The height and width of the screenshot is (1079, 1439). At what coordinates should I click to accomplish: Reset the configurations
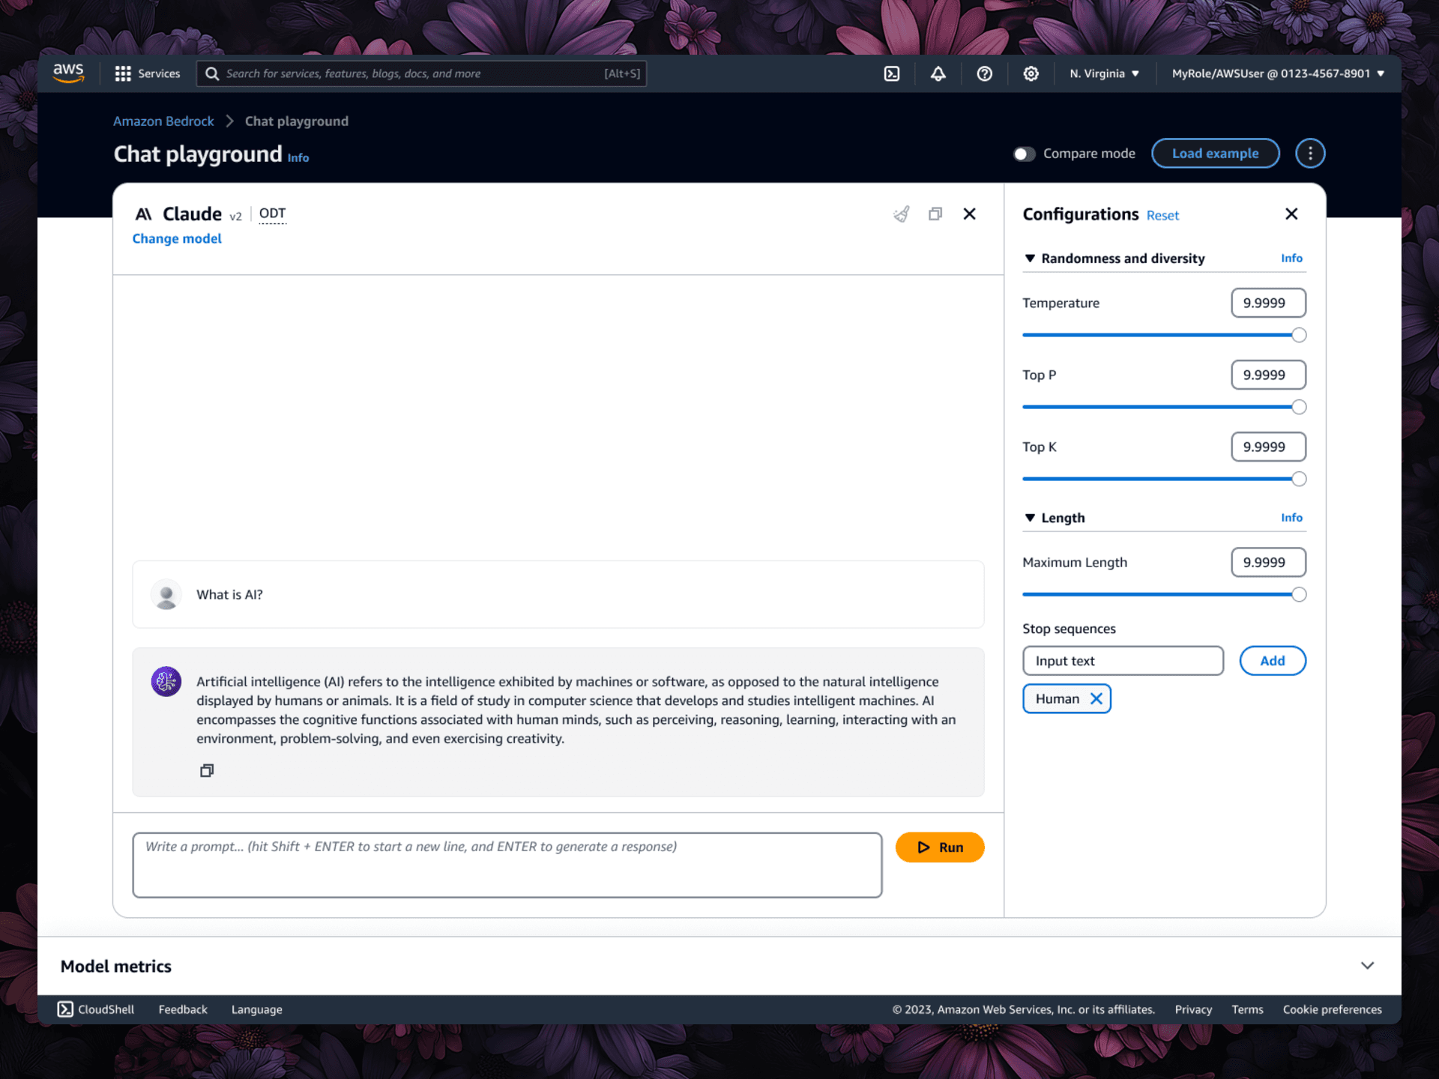[x=1162, y=216]
